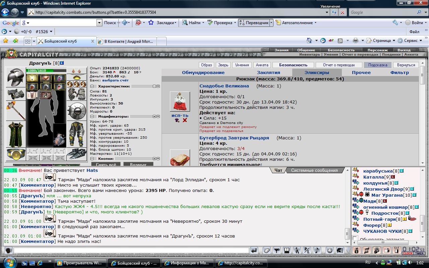429x268 pixels.
Task: Move Характеристики section down with arrow
Action: 158,86
